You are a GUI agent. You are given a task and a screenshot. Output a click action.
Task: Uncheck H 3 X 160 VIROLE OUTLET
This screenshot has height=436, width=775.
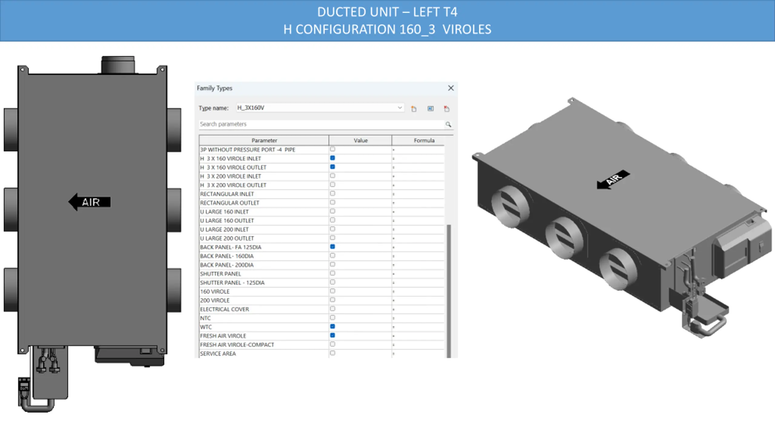tap(332, 167)
